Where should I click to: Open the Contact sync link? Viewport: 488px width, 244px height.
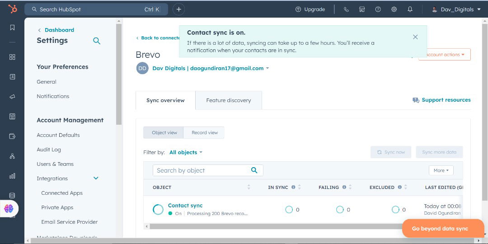click(185, 206)
